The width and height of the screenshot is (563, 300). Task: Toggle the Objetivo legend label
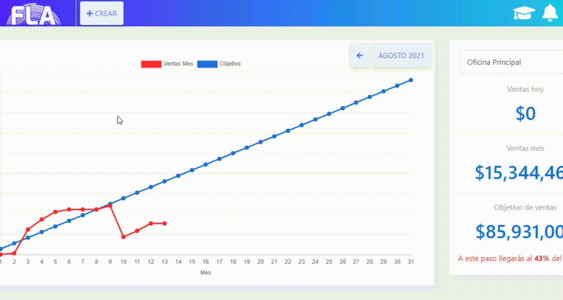click(x=230, y=64)
